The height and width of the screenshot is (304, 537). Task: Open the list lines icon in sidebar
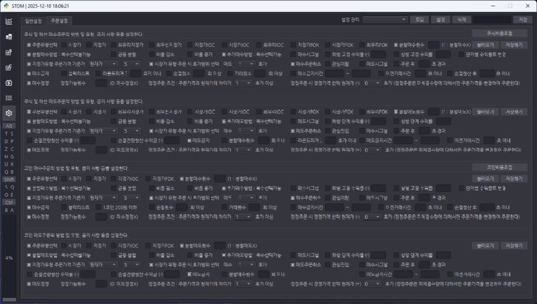9,98
